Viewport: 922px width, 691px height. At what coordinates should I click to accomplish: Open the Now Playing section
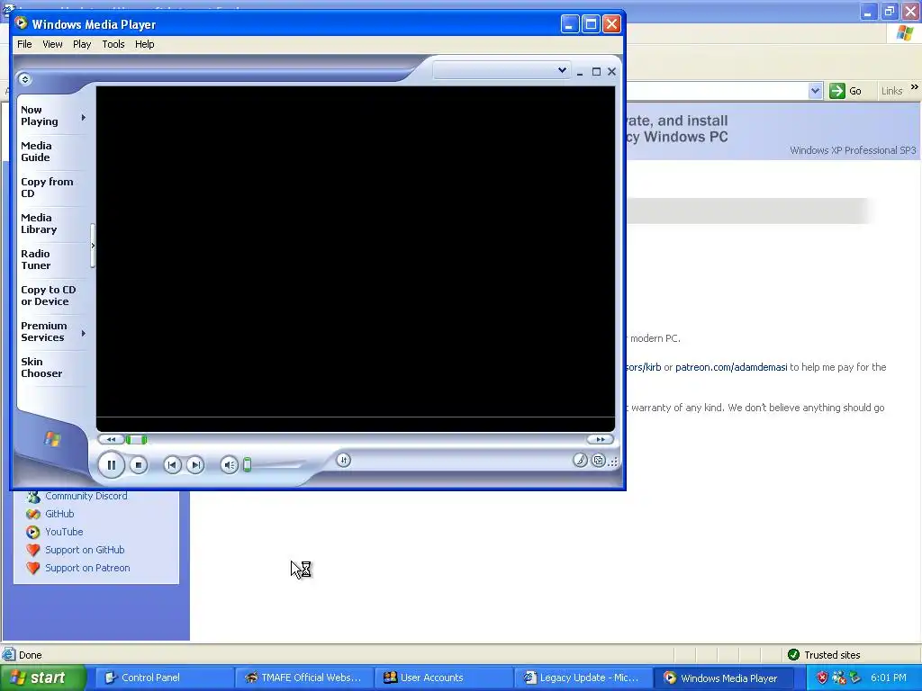point(40,116)
